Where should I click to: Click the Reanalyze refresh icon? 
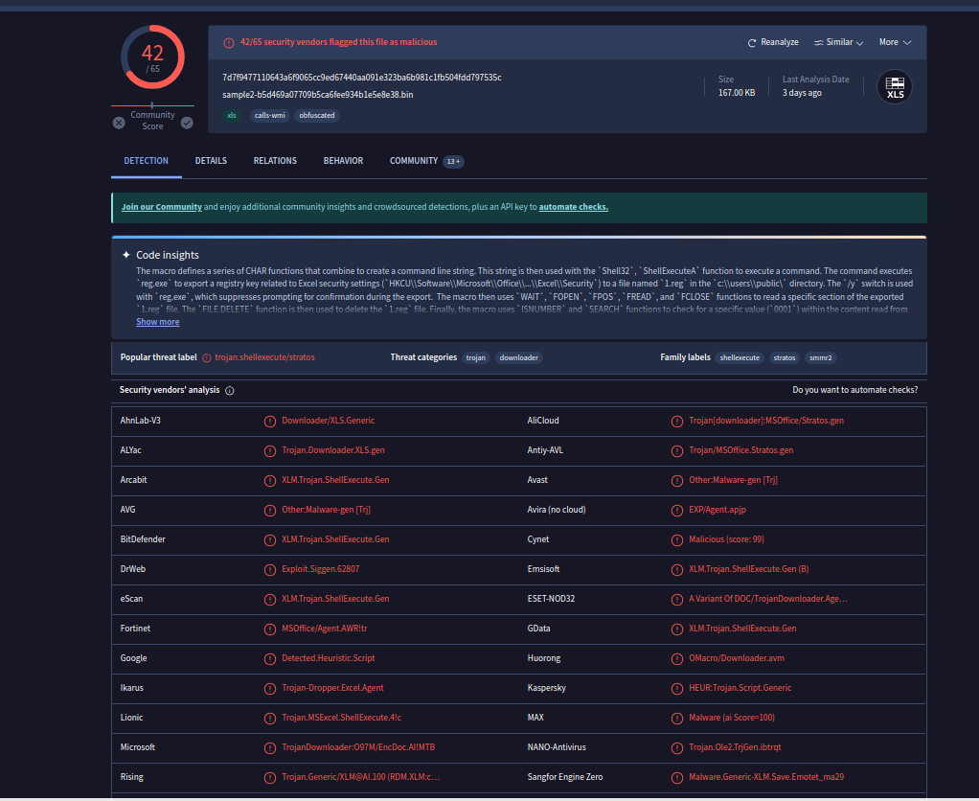click(x=753, y=43)
